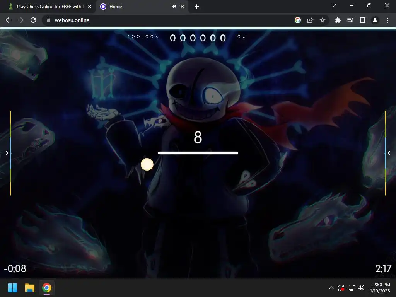This screenshot has height=297, width=396.
Task: Close the Home tab
Action: click(x=182, y=7)
